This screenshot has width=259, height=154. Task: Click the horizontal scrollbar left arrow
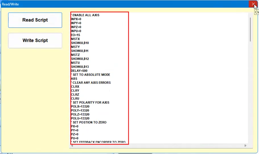pos(72,146)
